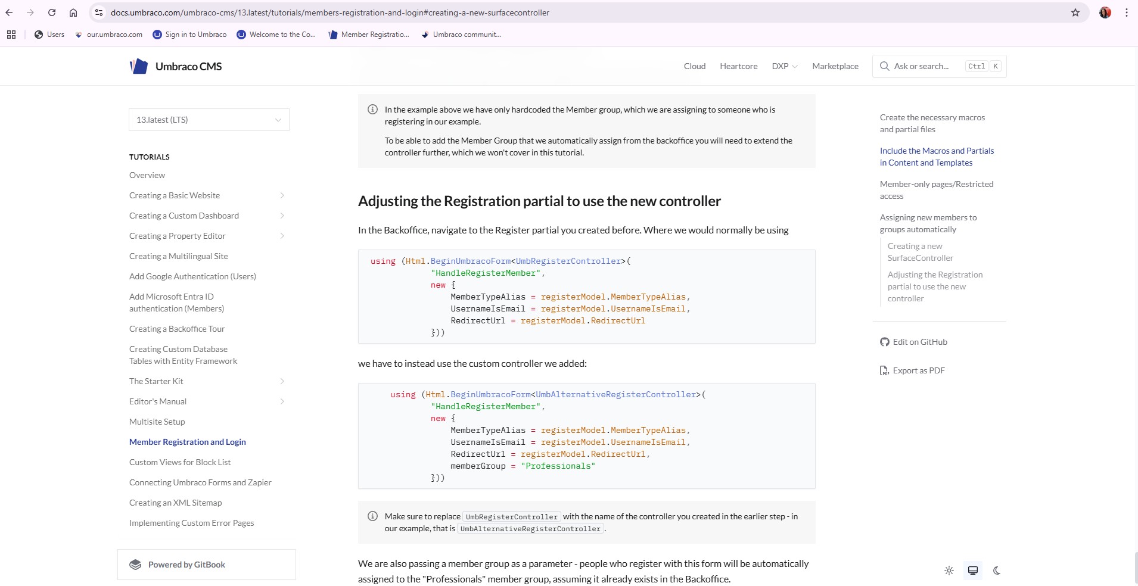Click the browser back arrow
This screenshot has width=1138, height=586.
point(9,13)
